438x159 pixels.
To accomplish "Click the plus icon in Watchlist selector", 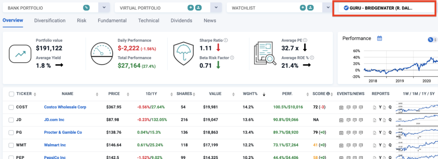I will (x=303, y=7).
